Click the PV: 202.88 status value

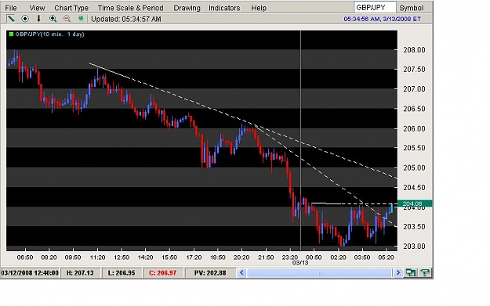click(x=210, y=272)
